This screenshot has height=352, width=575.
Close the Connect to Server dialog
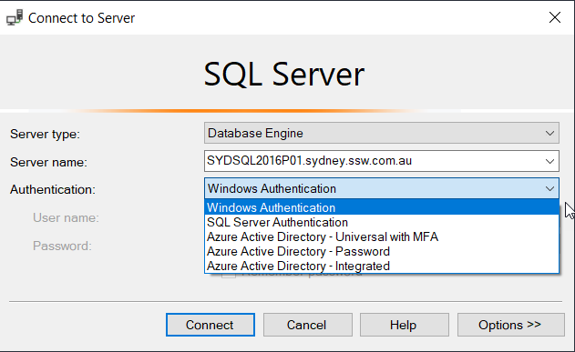[x=555, y=17]
